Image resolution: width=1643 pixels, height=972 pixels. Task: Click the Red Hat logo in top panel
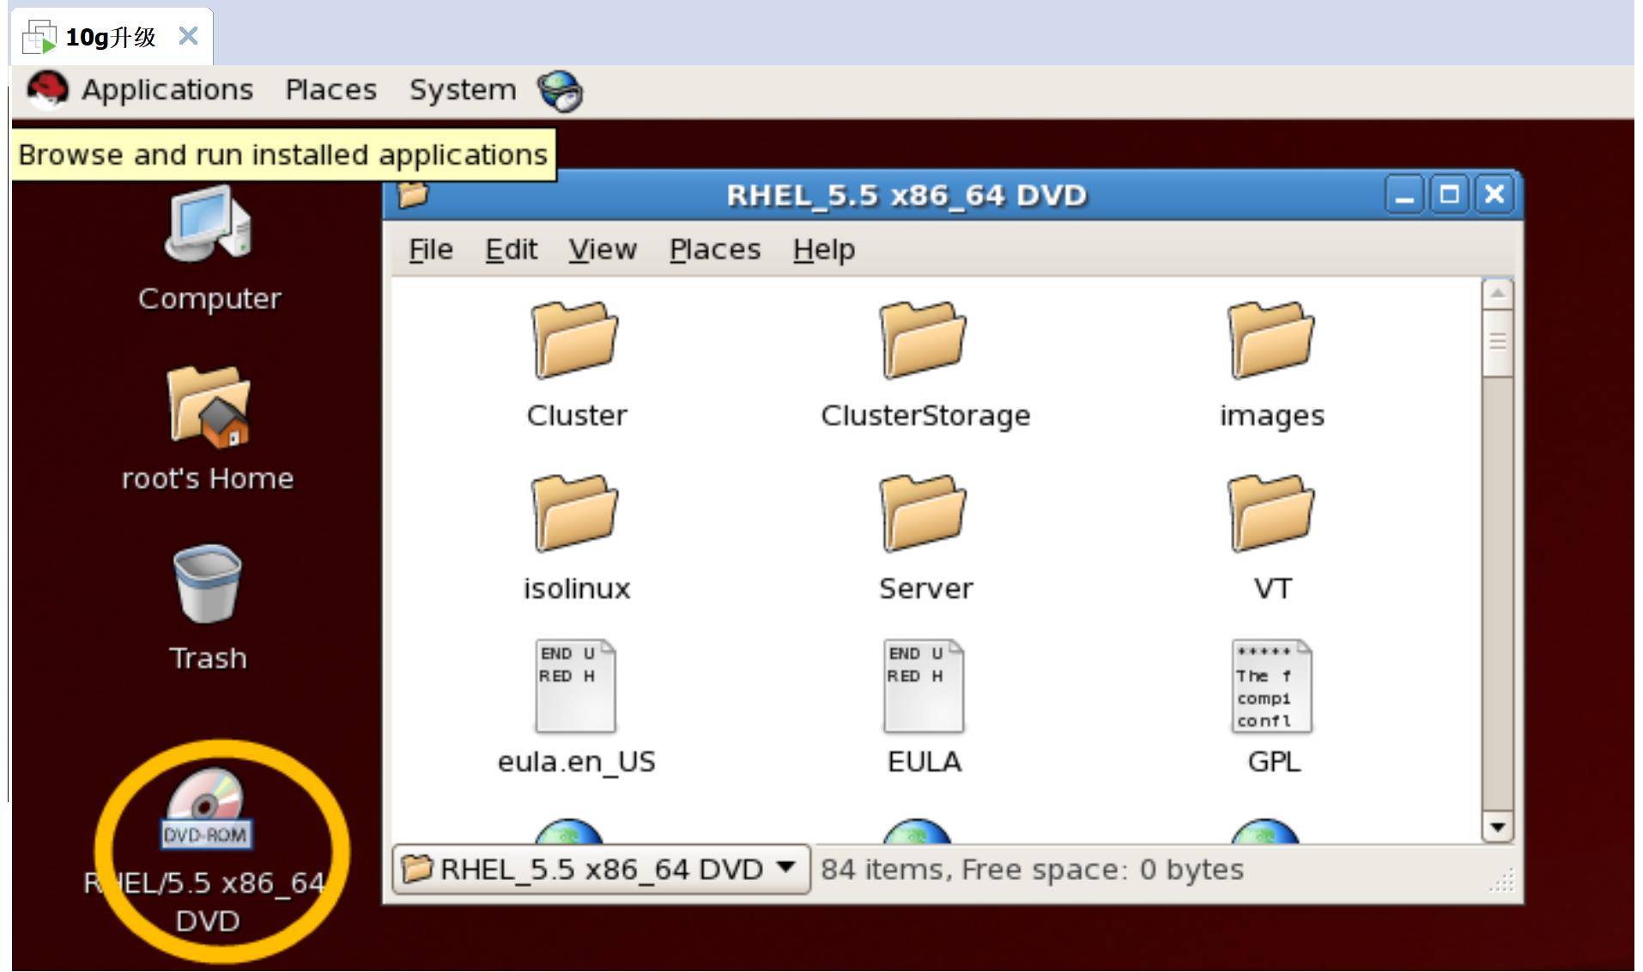(x=47, y=90)
